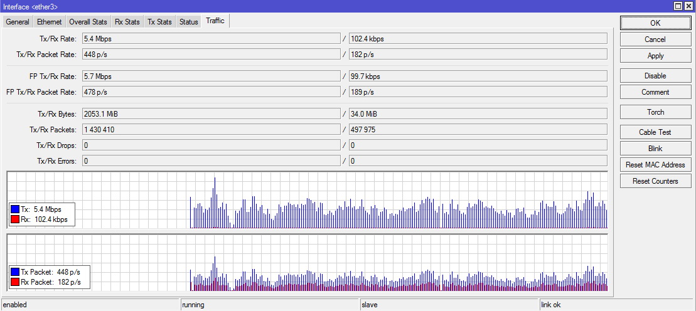
Task: Click the blue Tx legend swatch
Action: [x=15, y=209]
